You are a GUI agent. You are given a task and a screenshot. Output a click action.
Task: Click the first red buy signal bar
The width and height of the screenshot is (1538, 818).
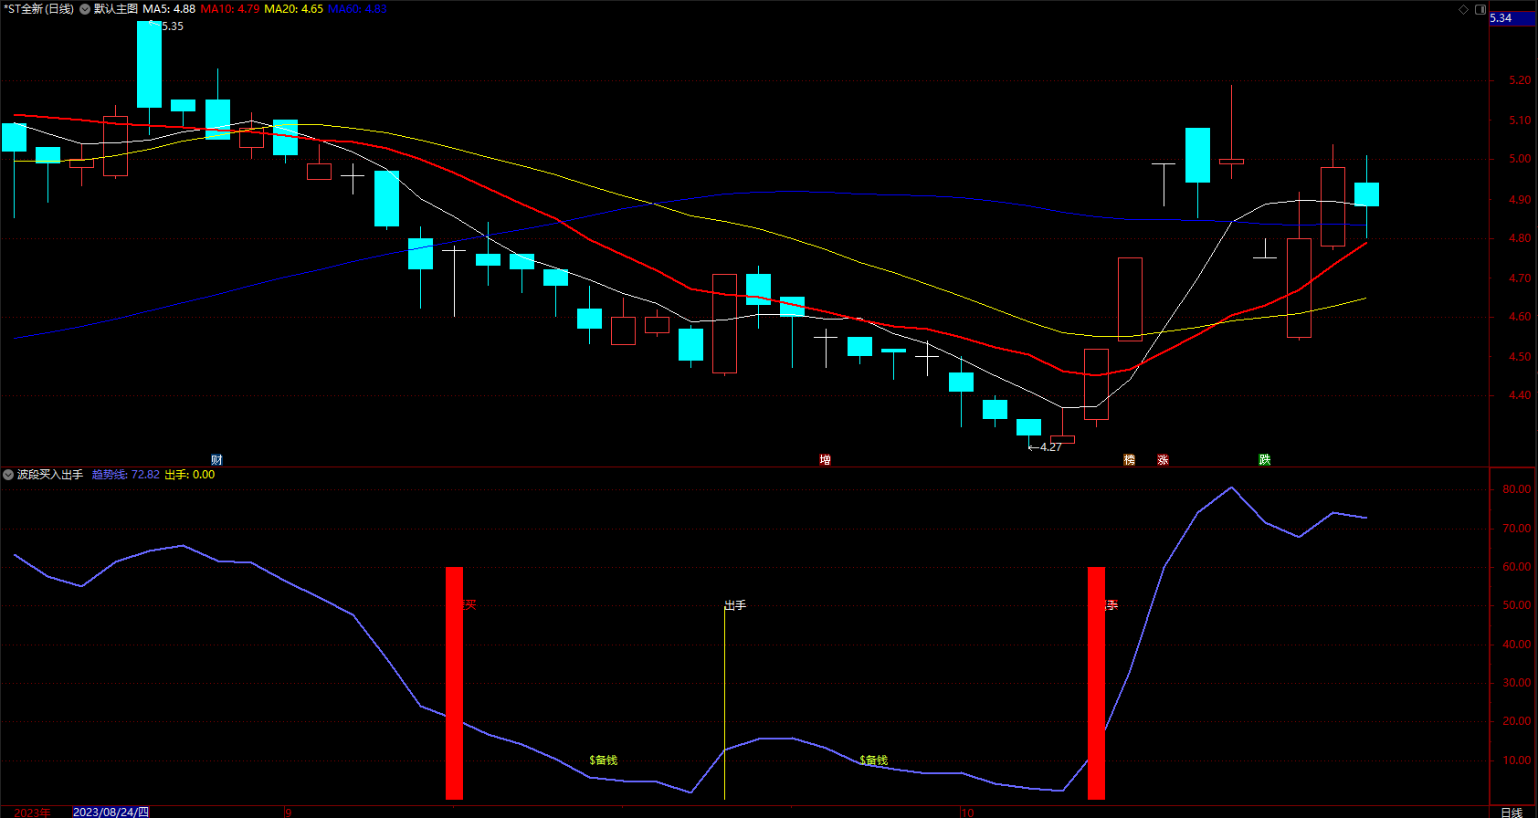click(x=454, y=683)
